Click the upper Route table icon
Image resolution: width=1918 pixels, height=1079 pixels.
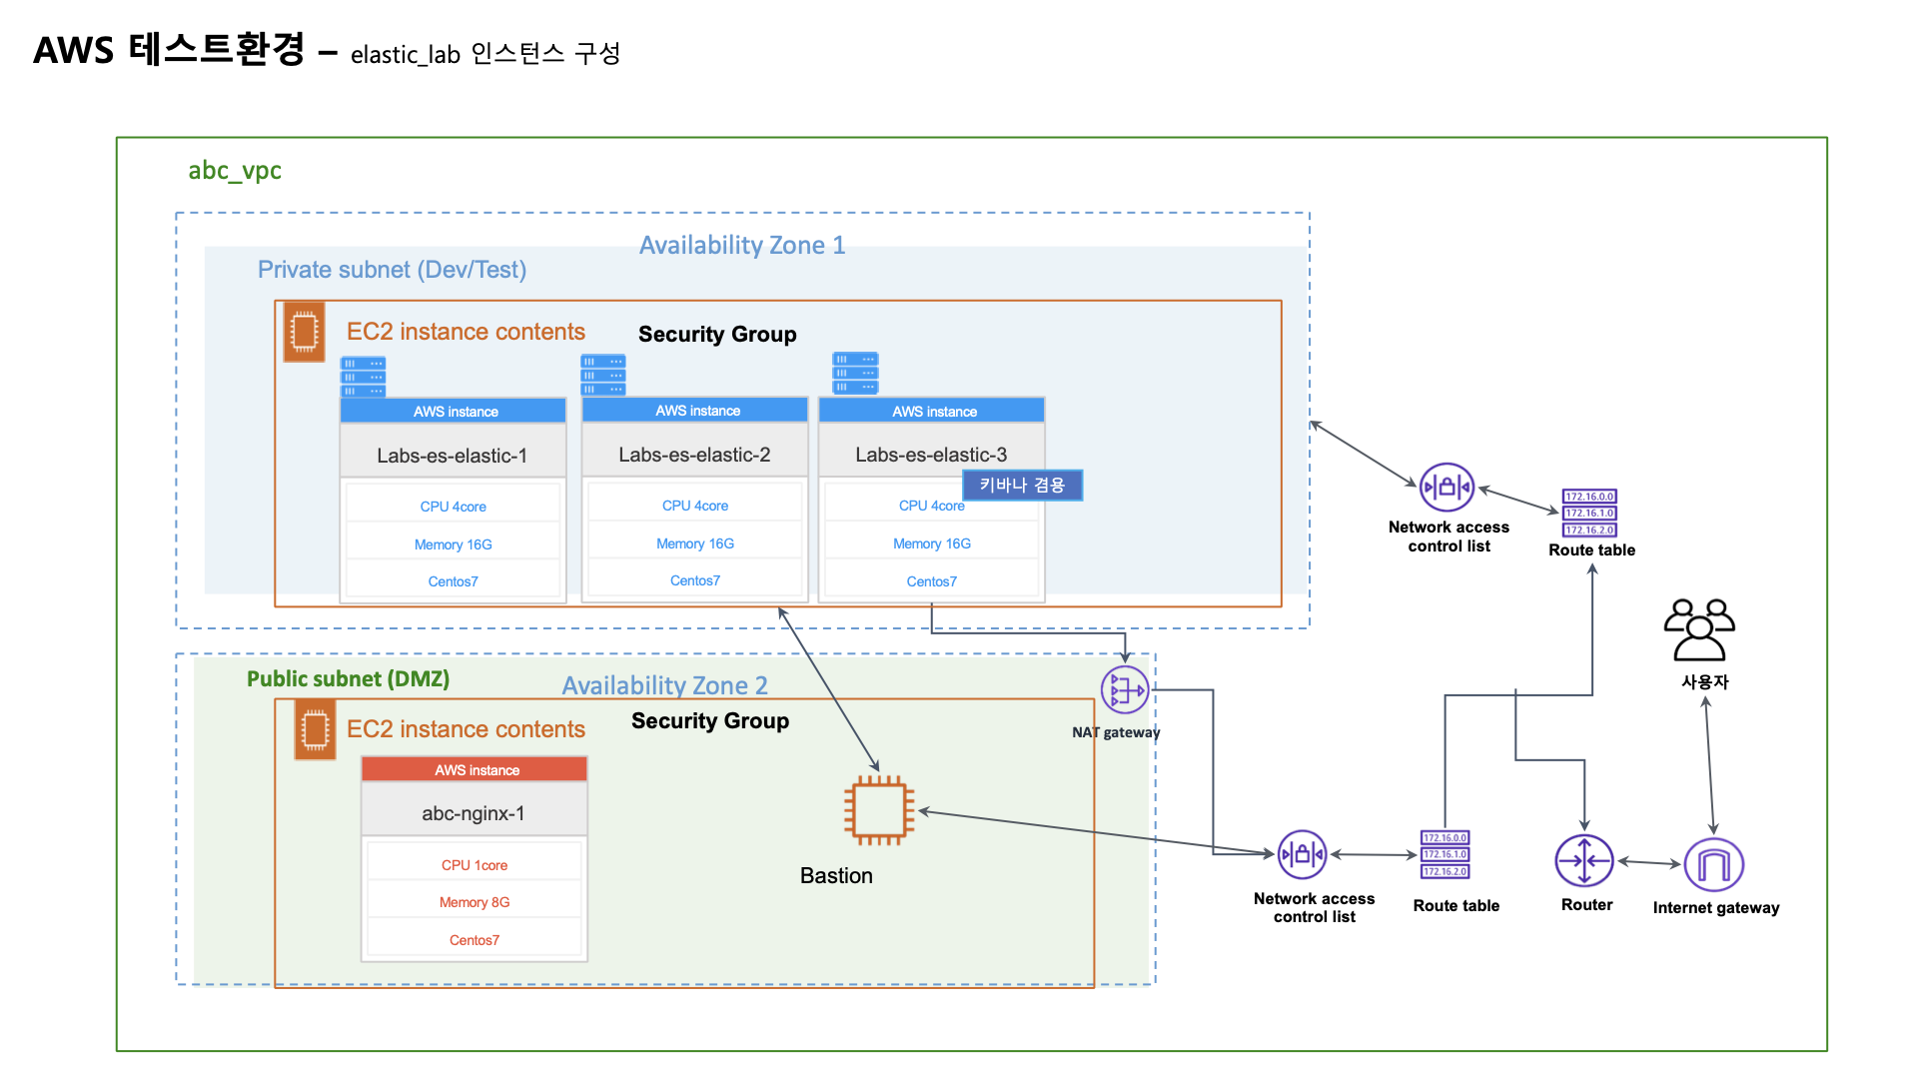click(1589, 514)
